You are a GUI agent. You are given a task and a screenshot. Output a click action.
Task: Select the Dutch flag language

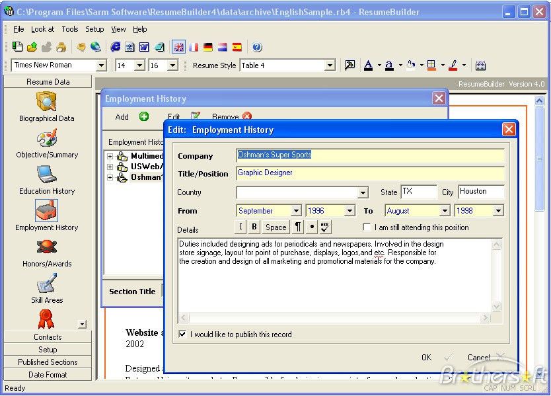223,47
